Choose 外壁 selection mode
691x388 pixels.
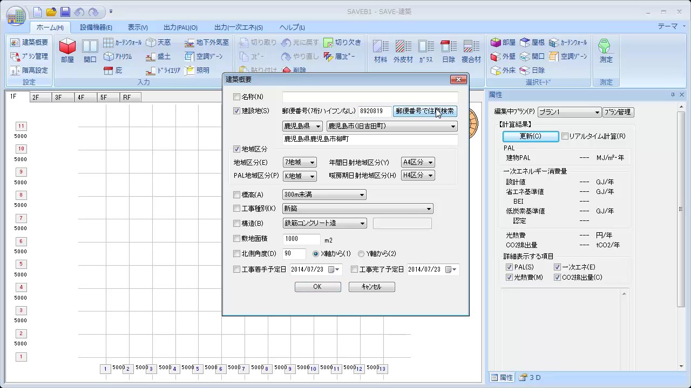pyautogui.click(x=503, y=56)
